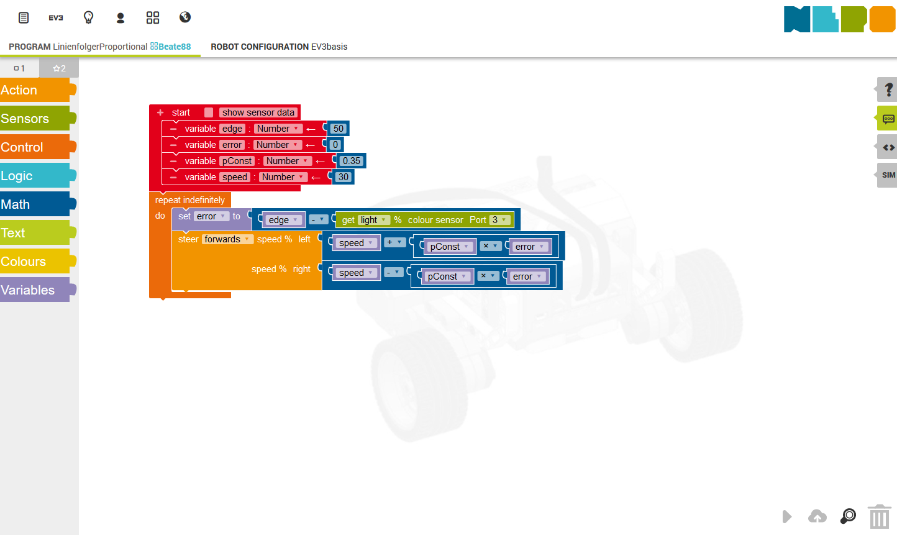Open the error dropdown on right speed

528,277
